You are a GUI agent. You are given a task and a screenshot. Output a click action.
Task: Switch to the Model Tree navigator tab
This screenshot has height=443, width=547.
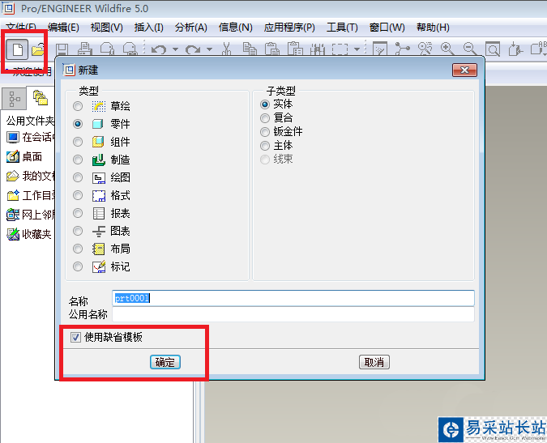tap(15, 99)
